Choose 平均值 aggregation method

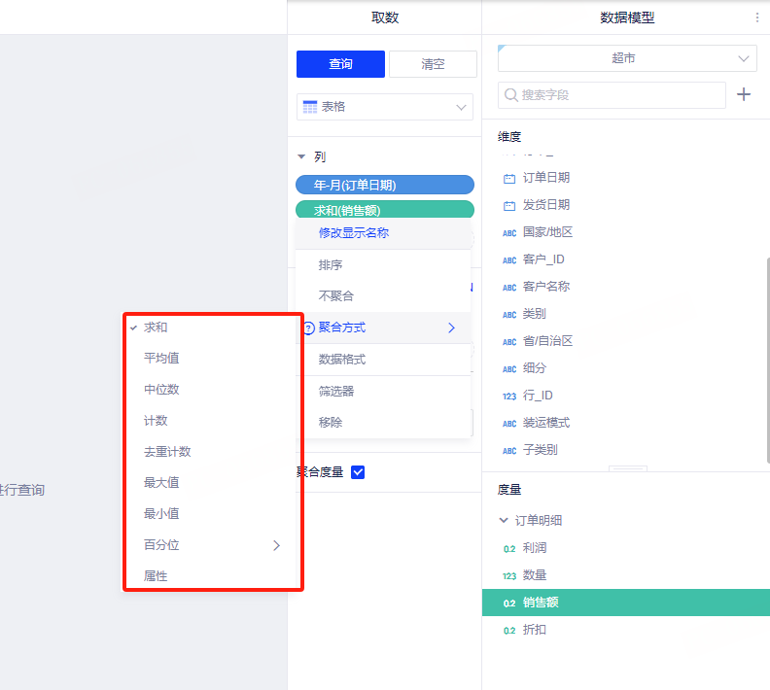161,359
